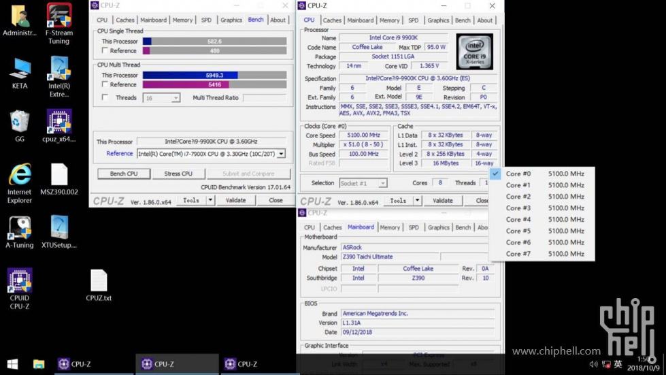Screen dimensions: 666x375
Task: Open File Explorer from the taskbar
Action: 39,364
